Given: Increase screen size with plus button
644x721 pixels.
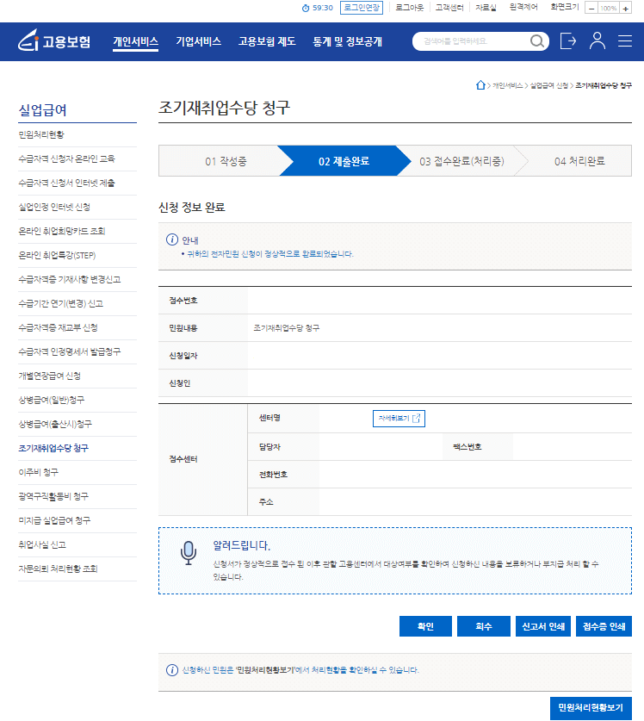Looking at the screenshot, I should [x=626, y=8].
